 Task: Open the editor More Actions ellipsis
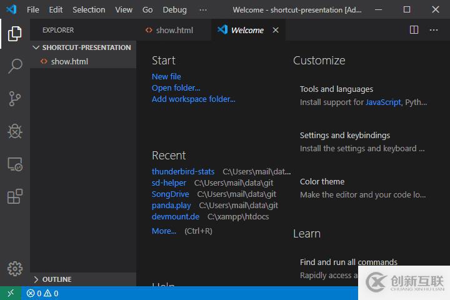pyautogui.click(x=434, y=30)
